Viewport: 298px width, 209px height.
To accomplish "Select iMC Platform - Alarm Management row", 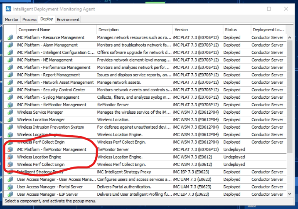I will click(145, 45).
